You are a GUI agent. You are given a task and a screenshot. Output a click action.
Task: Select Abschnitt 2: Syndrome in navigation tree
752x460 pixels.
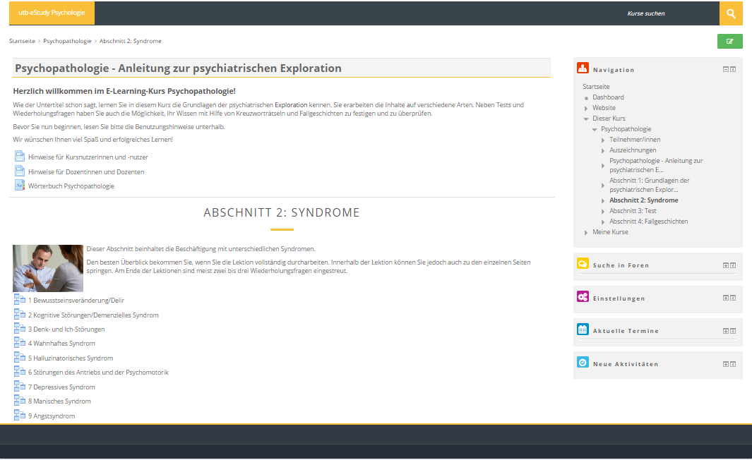click(x=643, y=200)
